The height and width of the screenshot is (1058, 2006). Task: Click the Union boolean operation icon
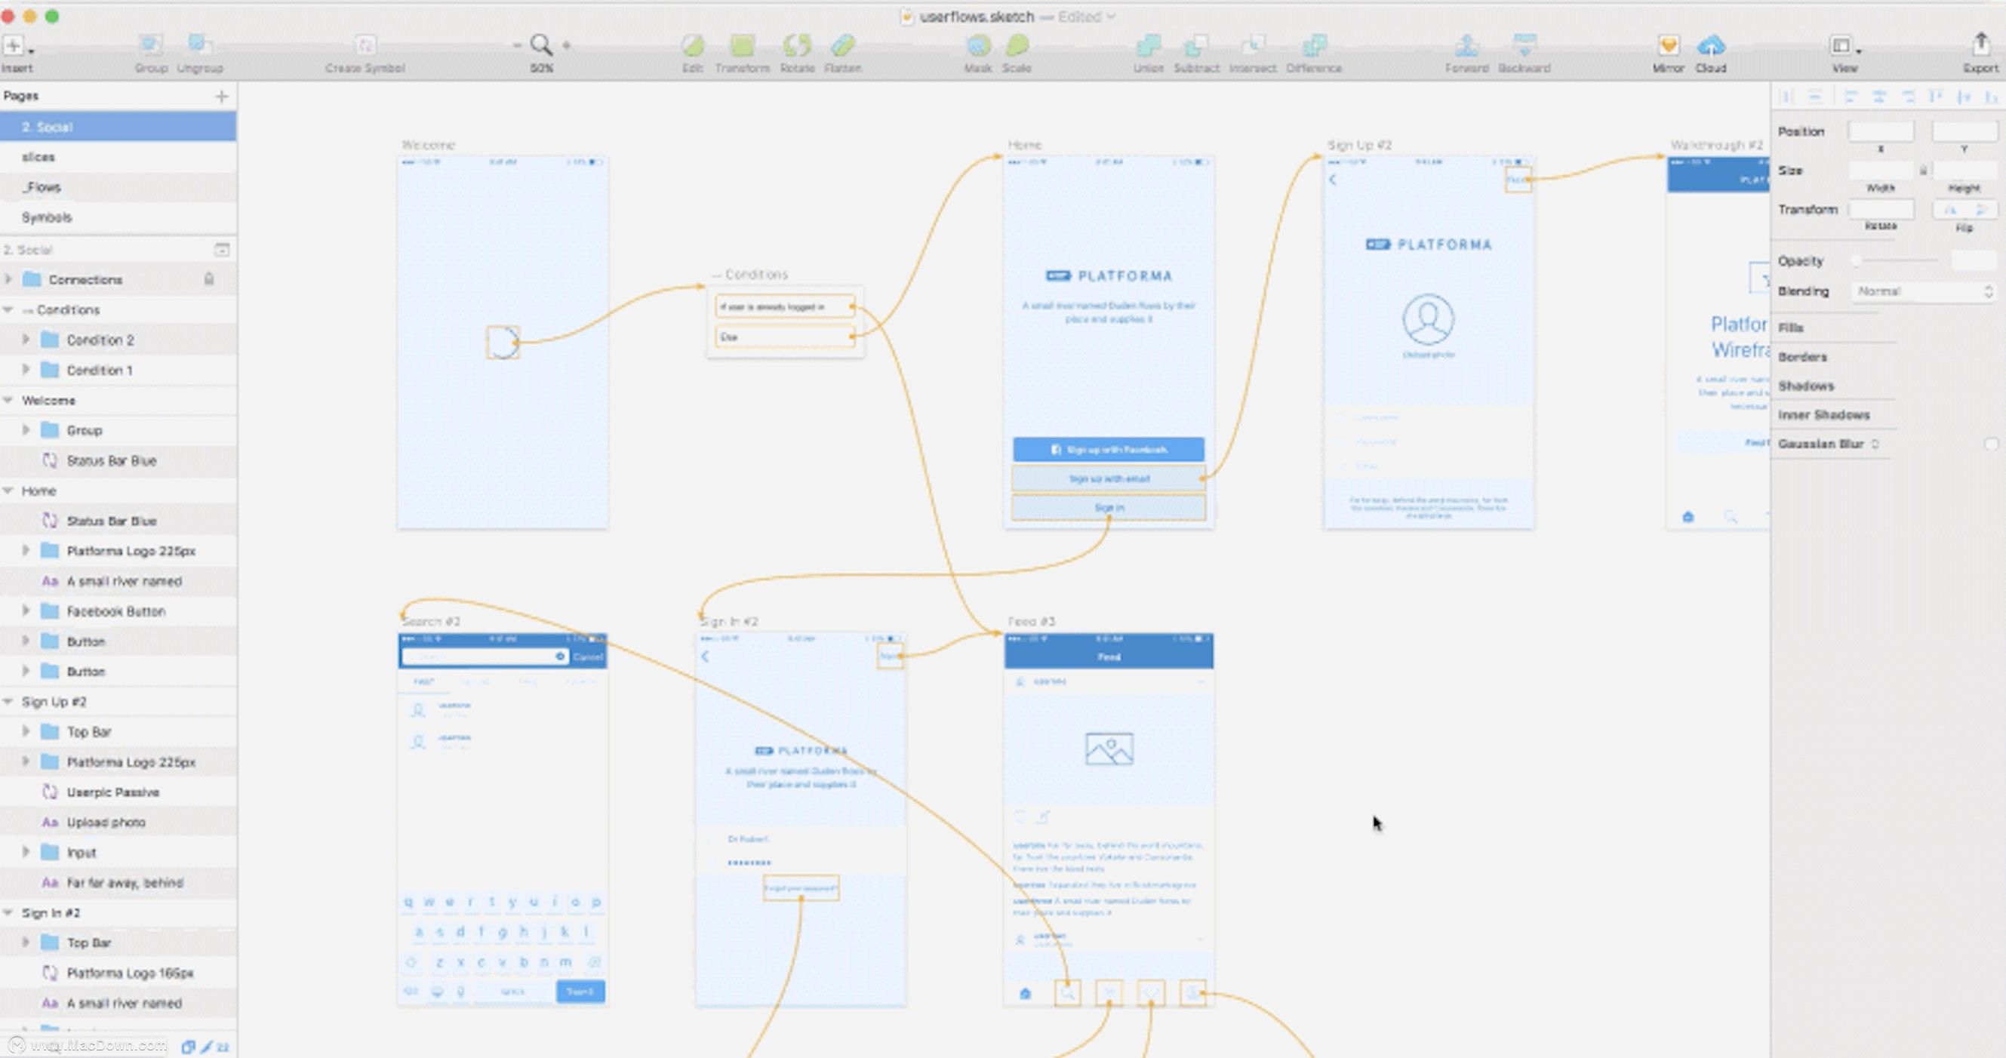pos(1148,46)
